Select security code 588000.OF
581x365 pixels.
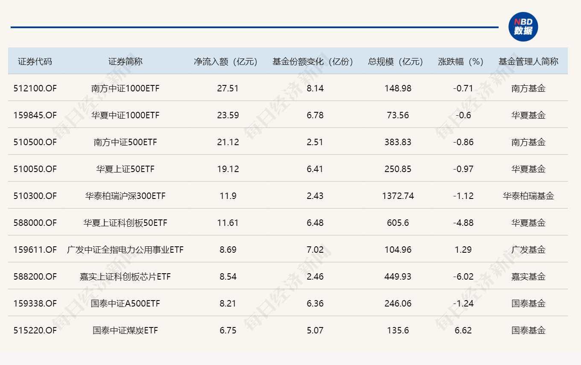click(35, 223)
